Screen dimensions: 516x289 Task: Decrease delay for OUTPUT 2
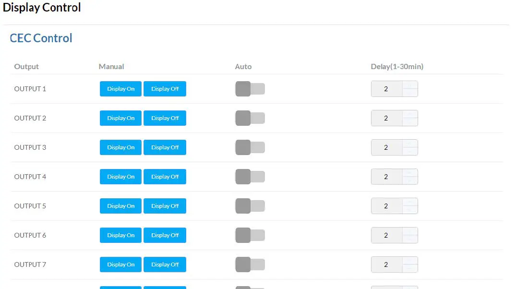(410, 122)
